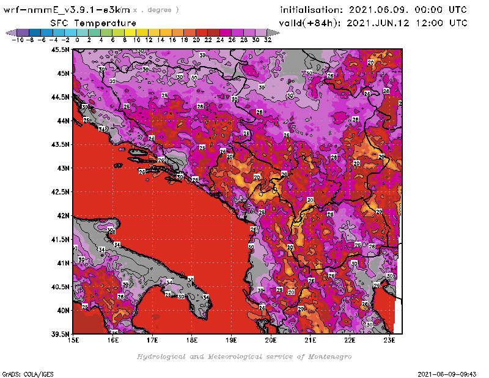Click the 'wrf-nmmE_v3.9.1-e3km' model title
Screen dimensions: 489x378
click(67, 10)
